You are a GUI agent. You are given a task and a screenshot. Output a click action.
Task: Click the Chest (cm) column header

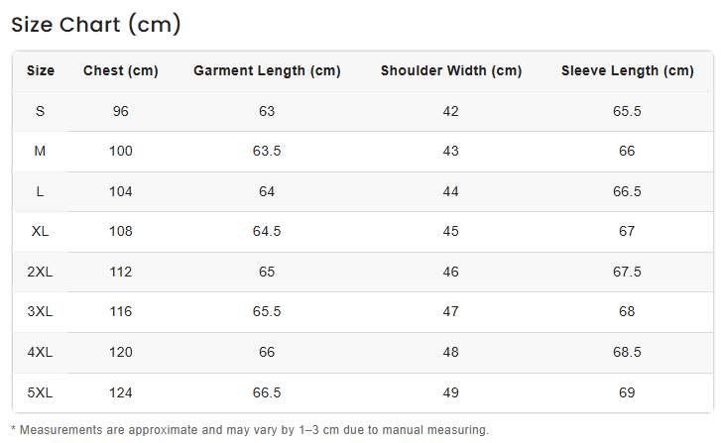tap(121, 71)
